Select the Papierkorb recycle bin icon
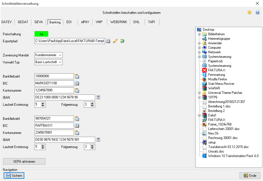The height and width of the screenshot is (181, 263). [x=205, y=61]
